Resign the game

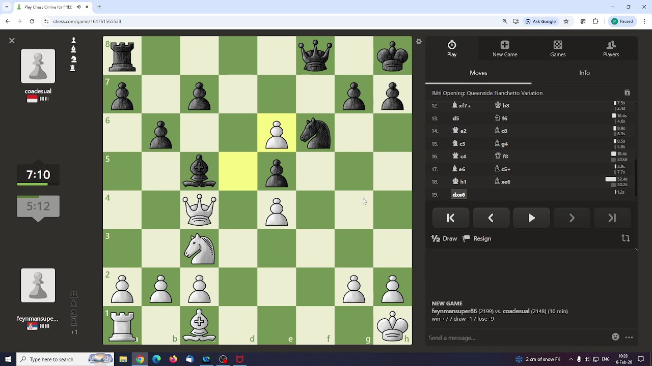pos(477,238)
